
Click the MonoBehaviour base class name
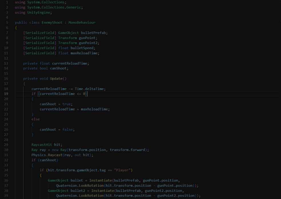pos(82,22)
